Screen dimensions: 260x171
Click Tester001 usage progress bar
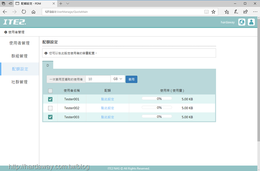point(157,99)
